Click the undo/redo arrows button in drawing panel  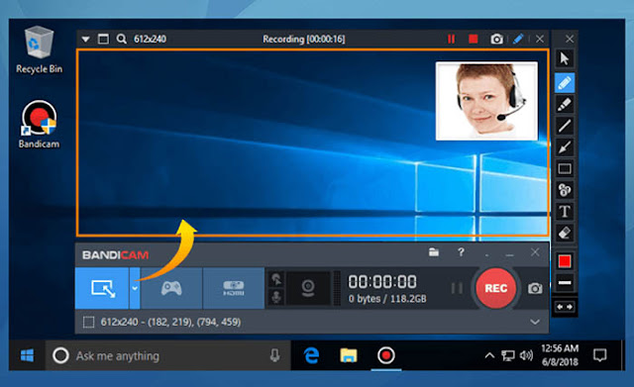pyautogui.click(x=565, y=307)
